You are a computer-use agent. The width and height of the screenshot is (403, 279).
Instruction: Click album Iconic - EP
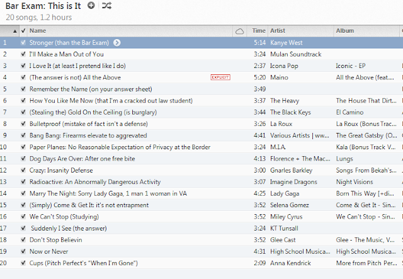pyautogui.click(x=351, y=66)
